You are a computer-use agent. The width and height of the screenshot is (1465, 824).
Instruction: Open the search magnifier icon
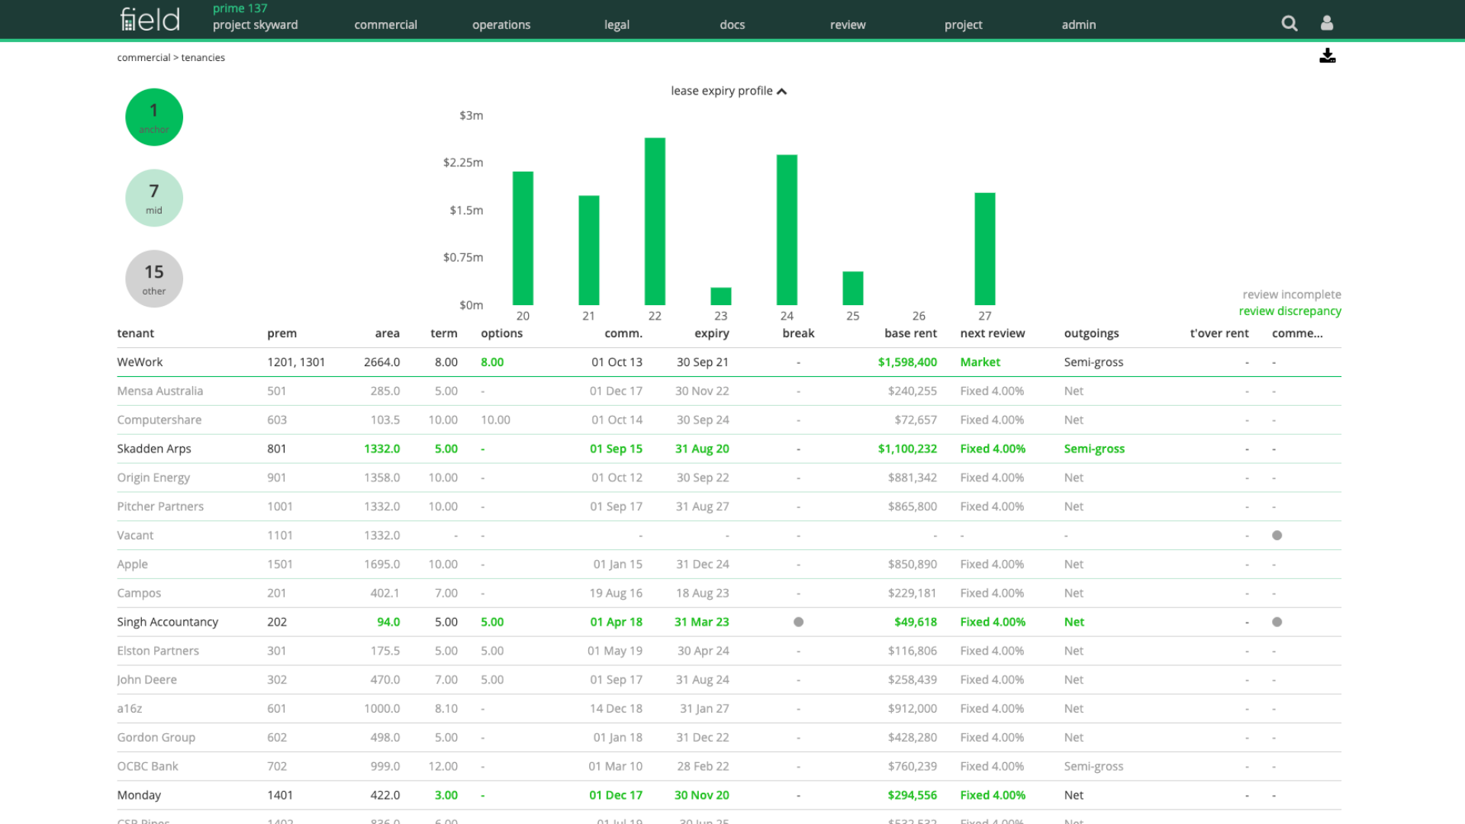(1290, 24)
